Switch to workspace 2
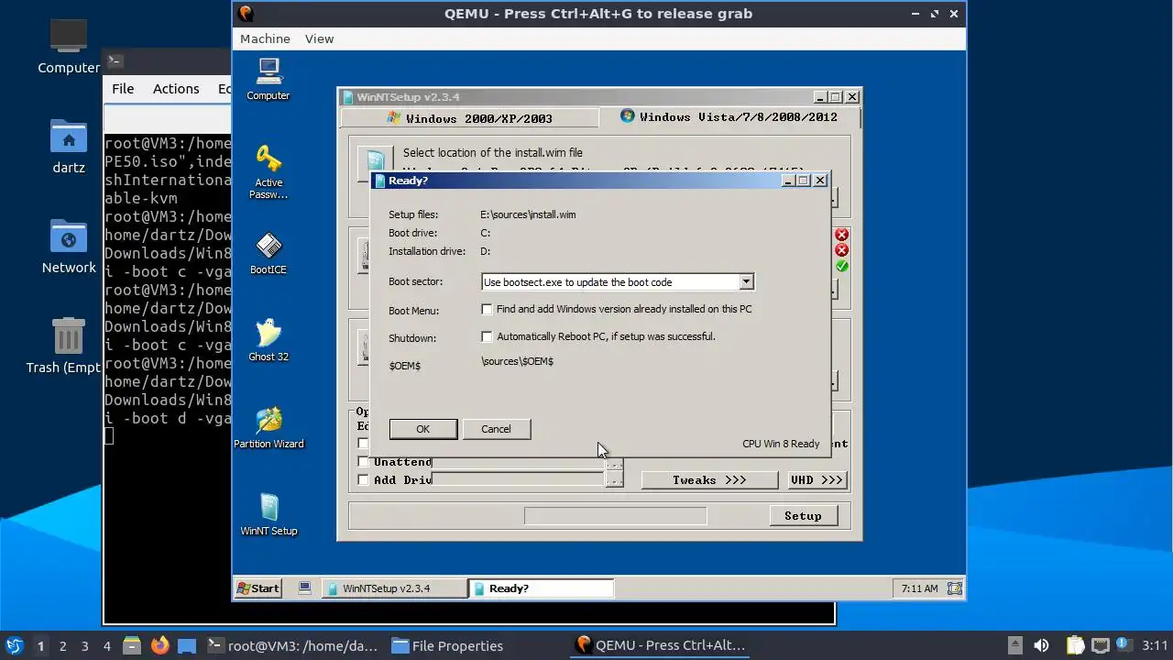 62,645
